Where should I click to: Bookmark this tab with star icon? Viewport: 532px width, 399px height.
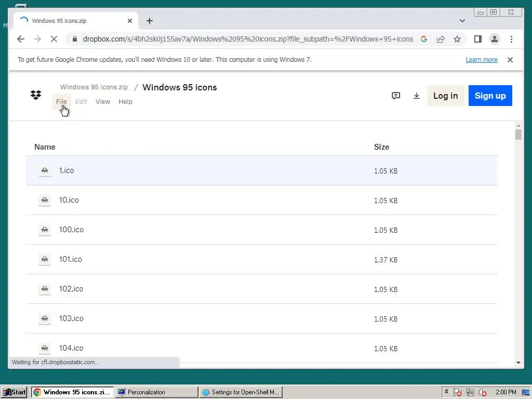pyautogui.click(x=457, y=39)
